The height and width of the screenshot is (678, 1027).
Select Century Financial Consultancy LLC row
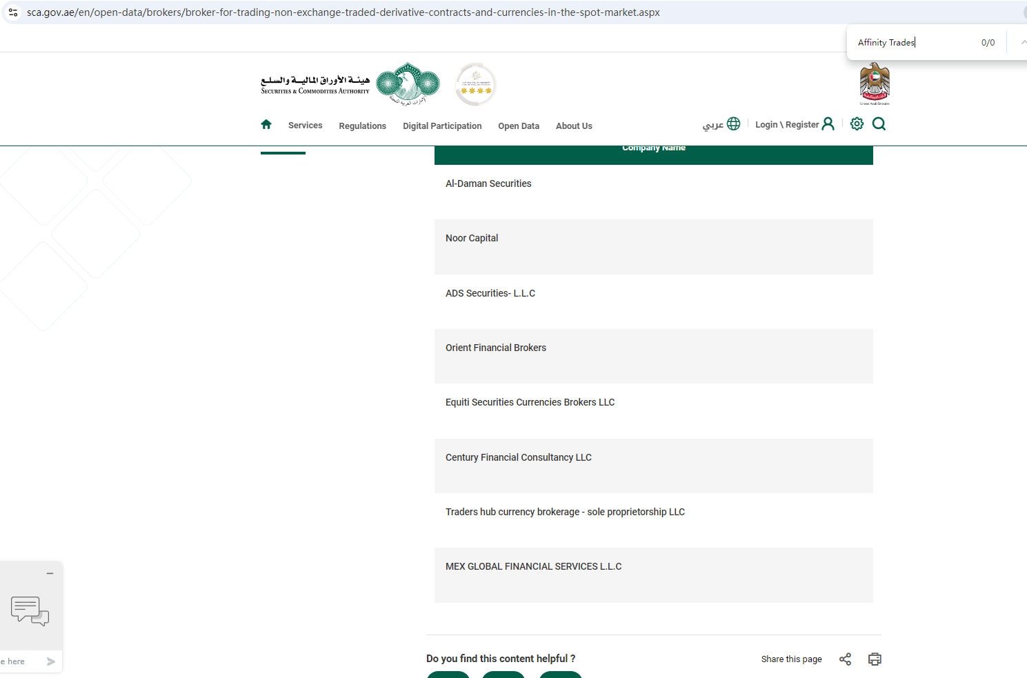[x=654, y=466]
